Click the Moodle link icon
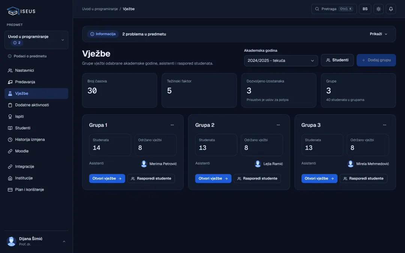Image resolution: width=405 pixels, height=253 pixels. point(10,151)
